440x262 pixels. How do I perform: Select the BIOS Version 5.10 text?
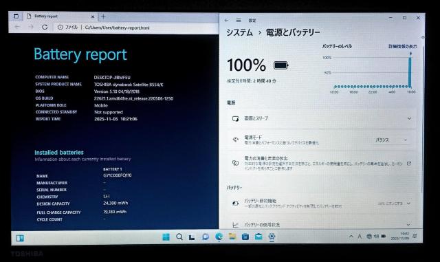pyautogui.click(x=116, y=91)
